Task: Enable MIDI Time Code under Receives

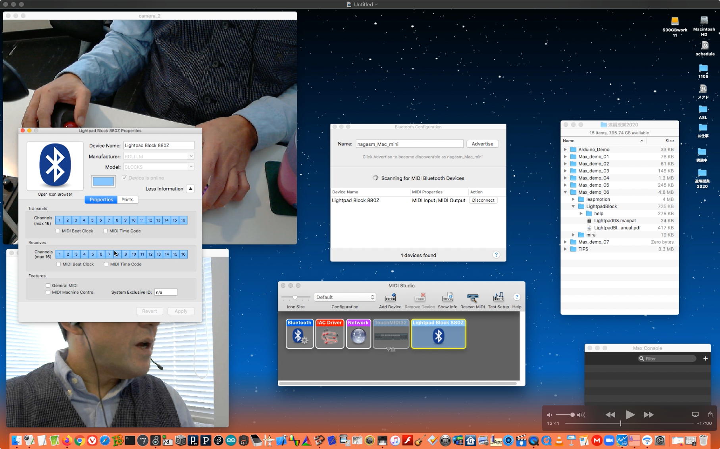Action: coord(106,264)
